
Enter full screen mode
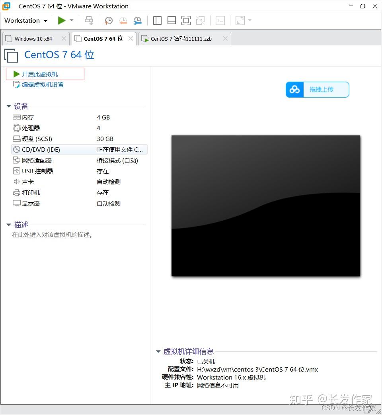pyautogui.click(x=186, y=20)
